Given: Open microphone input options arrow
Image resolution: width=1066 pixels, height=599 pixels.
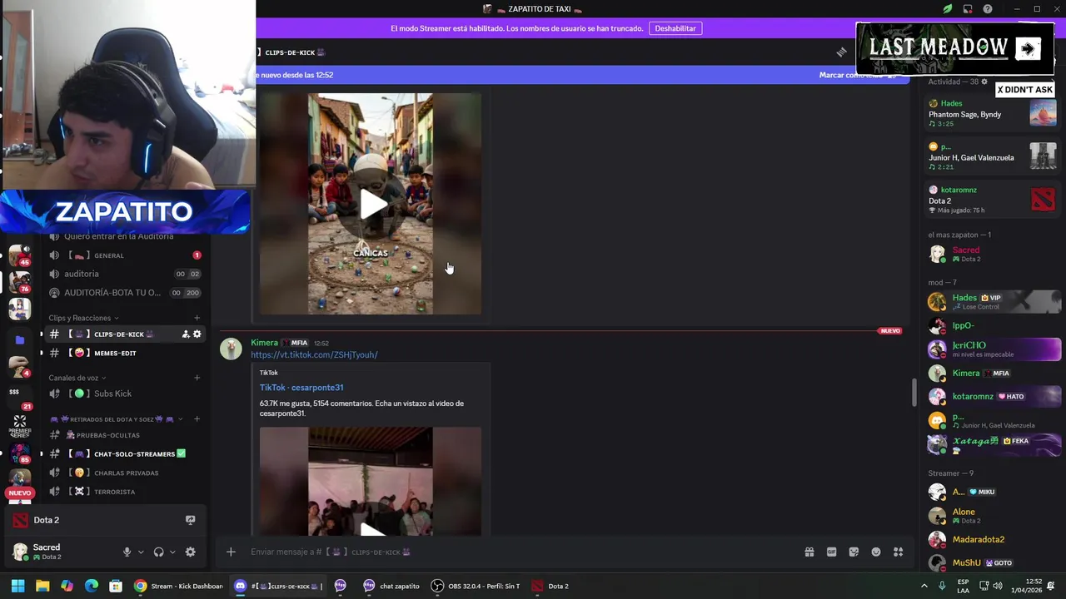Looking at the screenshot, I should pos(140,552).
